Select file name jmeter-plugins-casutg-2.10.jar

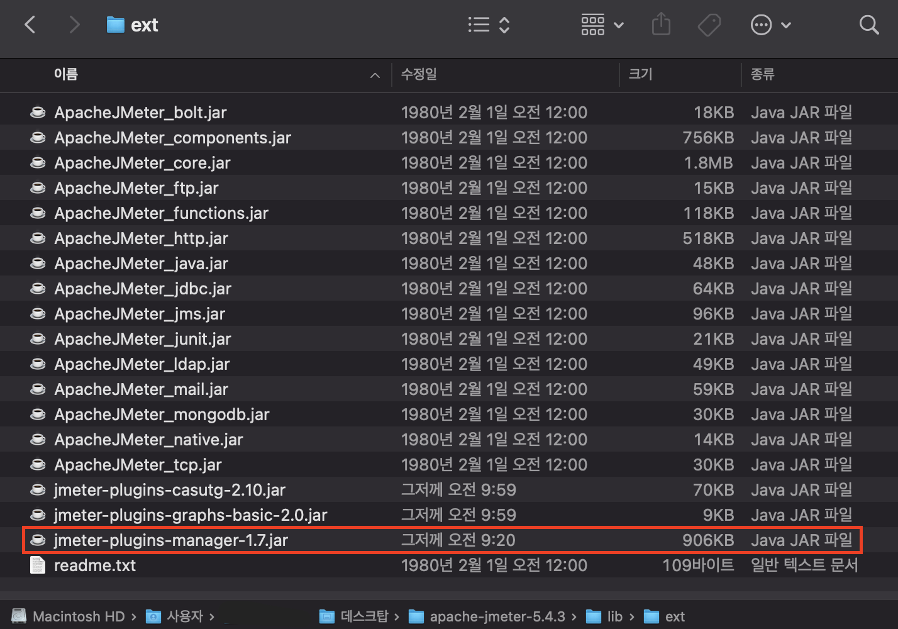click(x=170, y=490)
